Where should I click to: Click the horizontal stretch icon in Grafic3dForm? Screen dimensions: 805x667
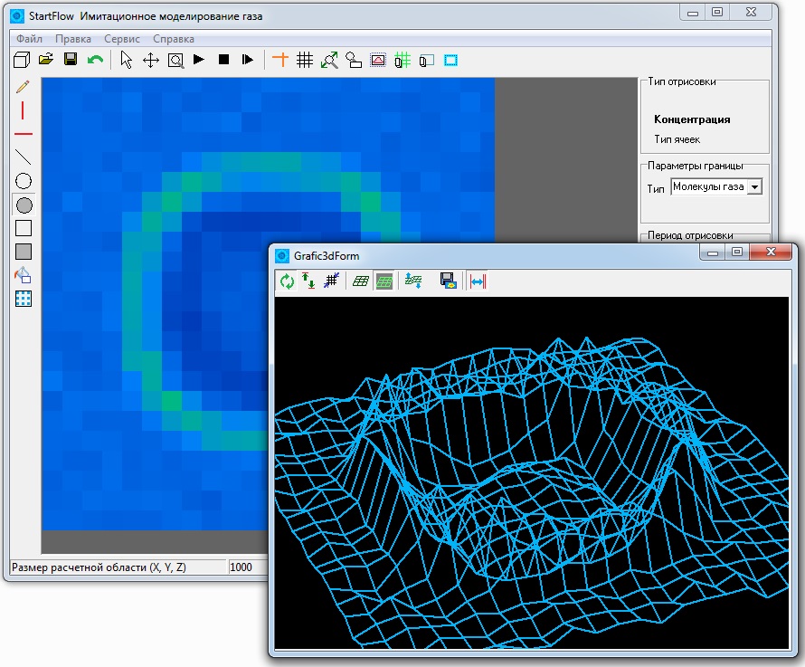coord(478,281)
